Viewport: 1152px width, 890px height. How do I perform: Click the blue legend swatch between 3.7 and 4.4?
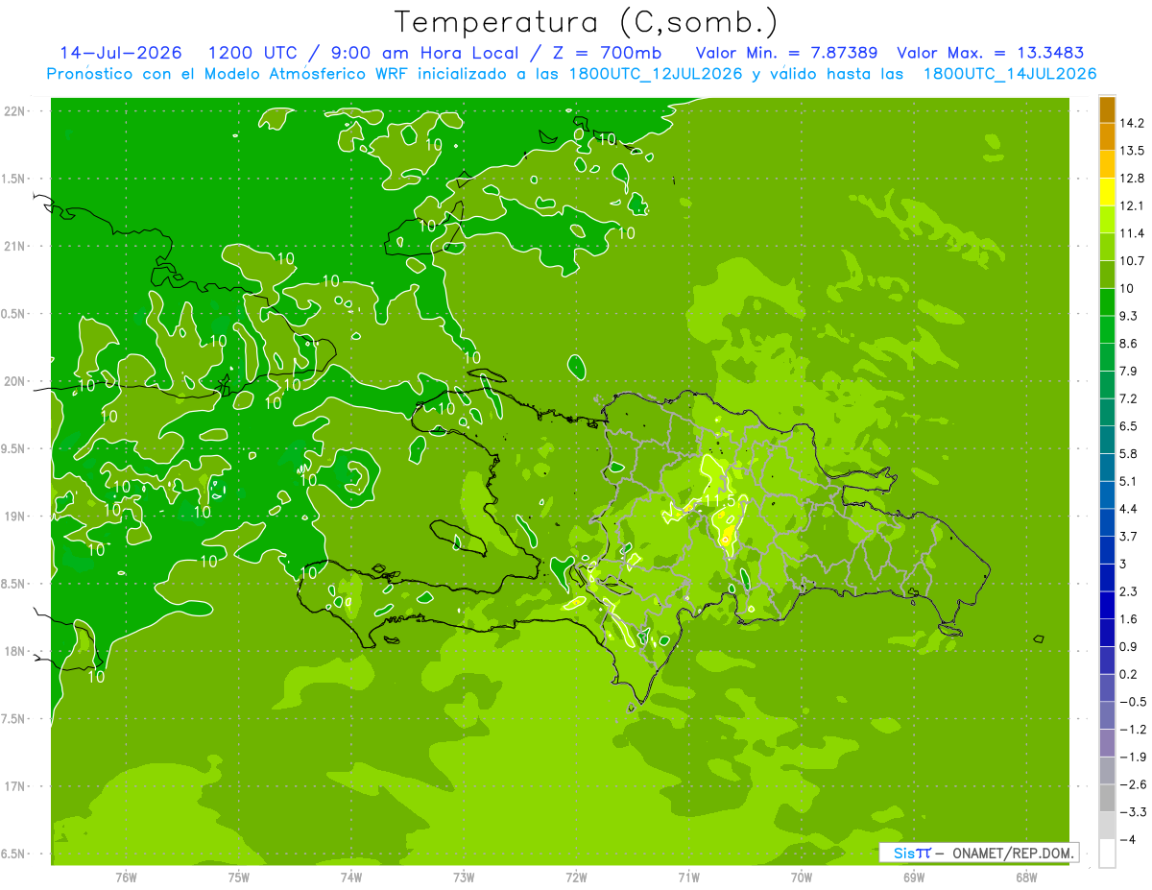(1107, 522)
